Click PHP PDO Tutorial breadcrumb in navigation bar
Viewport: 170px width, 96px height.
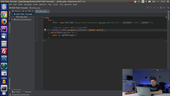point(19,8)
